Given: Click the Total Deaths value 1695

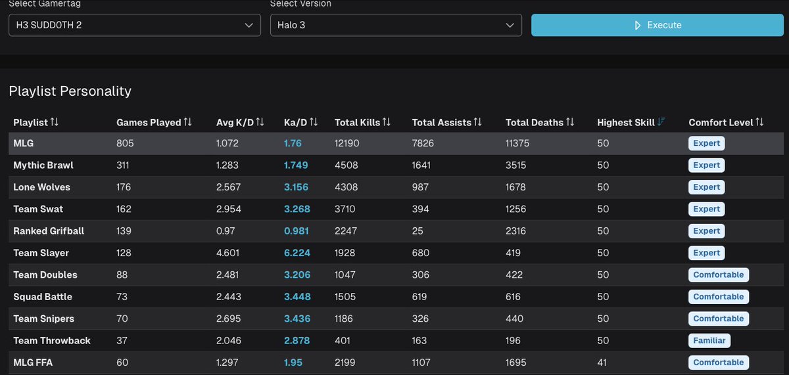Looking at the screenshot, I should [x=515, y=363].
